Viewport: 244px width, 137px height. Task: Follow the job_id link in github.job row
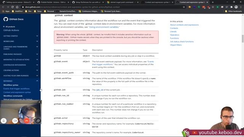coord(100,90)
